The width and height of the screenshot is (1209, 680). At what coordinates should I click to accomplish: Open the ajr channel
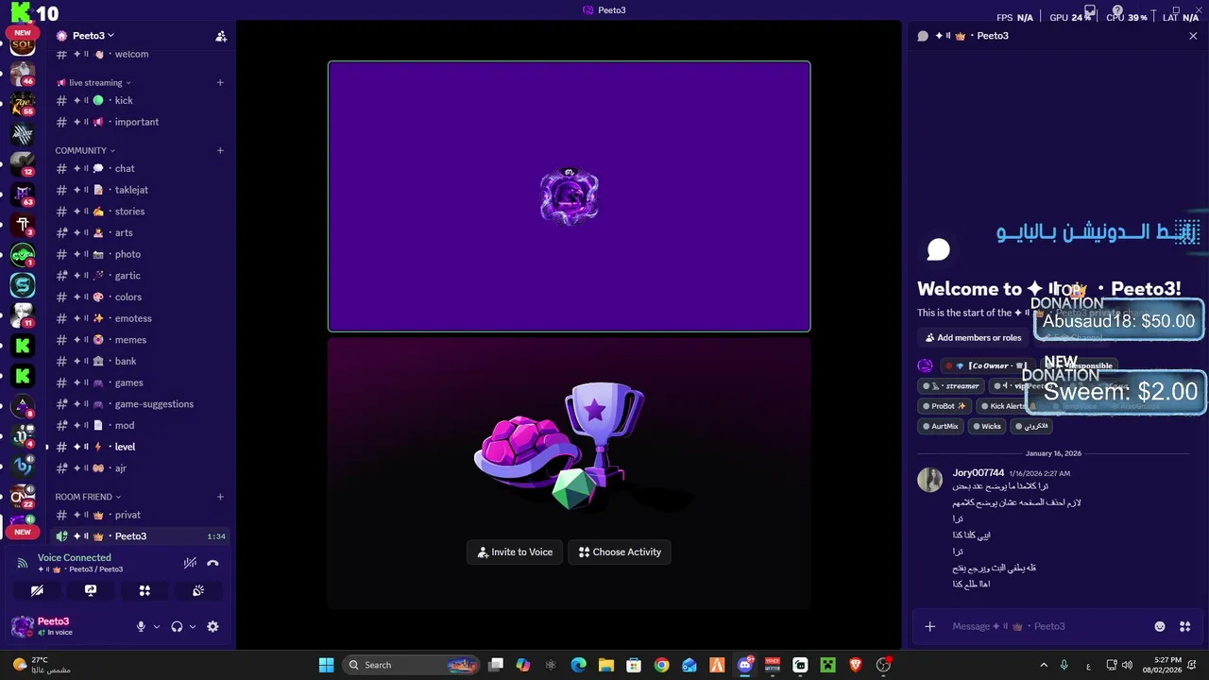tap(140, 468)
